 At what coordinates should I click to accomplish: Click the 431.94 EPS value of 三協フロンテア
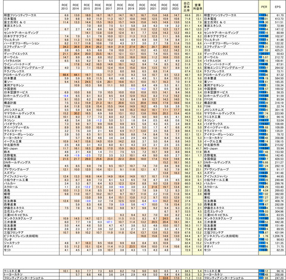[x=278, y=232]
